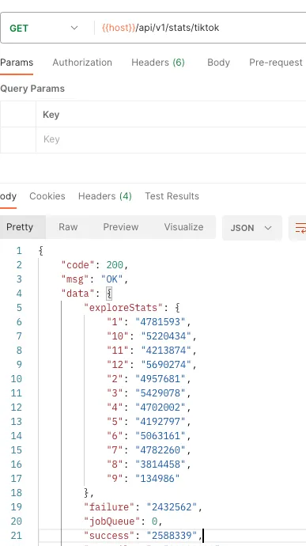Click the value "4782260"
Viewport: 306px width, 546px height.
(161, 450)
